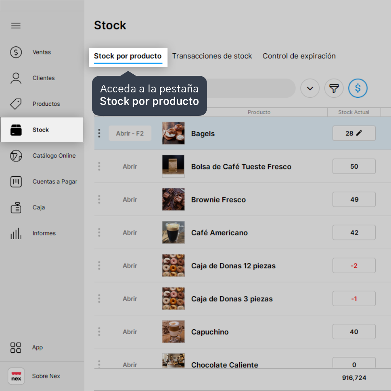Toggle the blue dollar sign button
The height and width of the screenshot is (391, 391).
pos(358,88)
